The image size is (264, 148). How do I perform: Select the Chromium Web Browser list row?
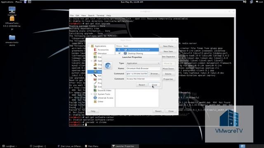(x=137, y=50)
